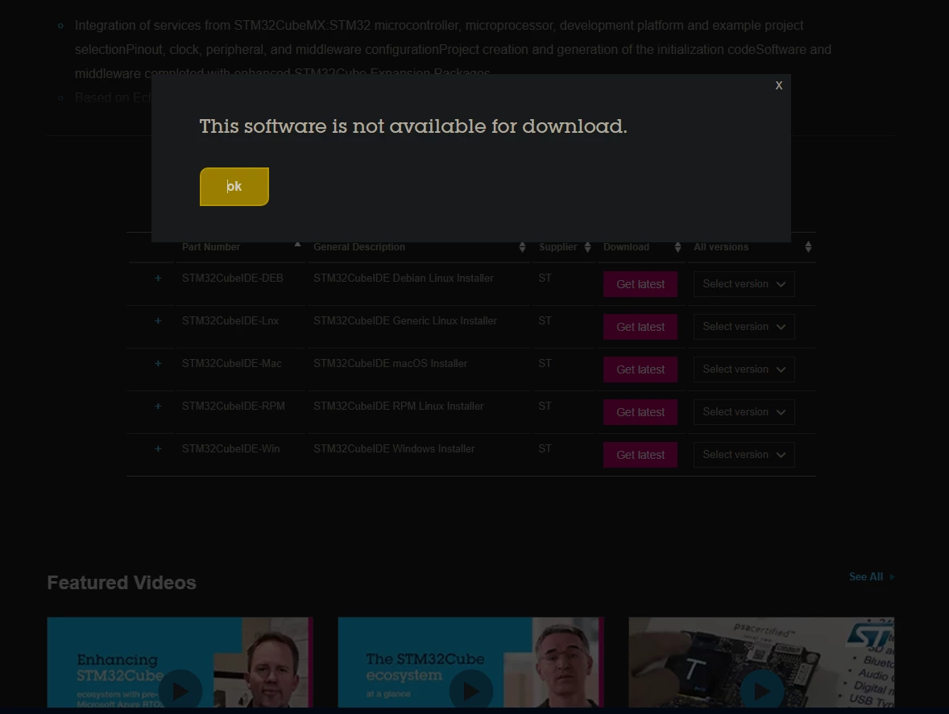949x714 pixels.
Task: Open Select version dropdown for STM32CubeIDE-Mac
Action: tap(744, 369)
